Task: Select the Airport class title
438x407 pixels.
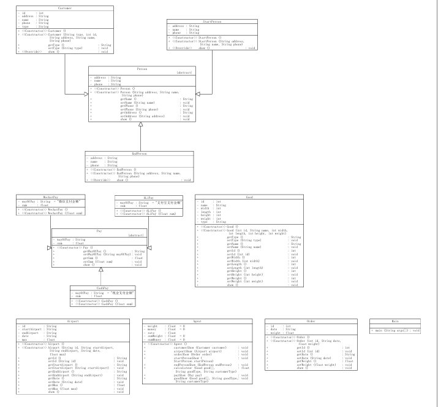Action: point(73,321)
